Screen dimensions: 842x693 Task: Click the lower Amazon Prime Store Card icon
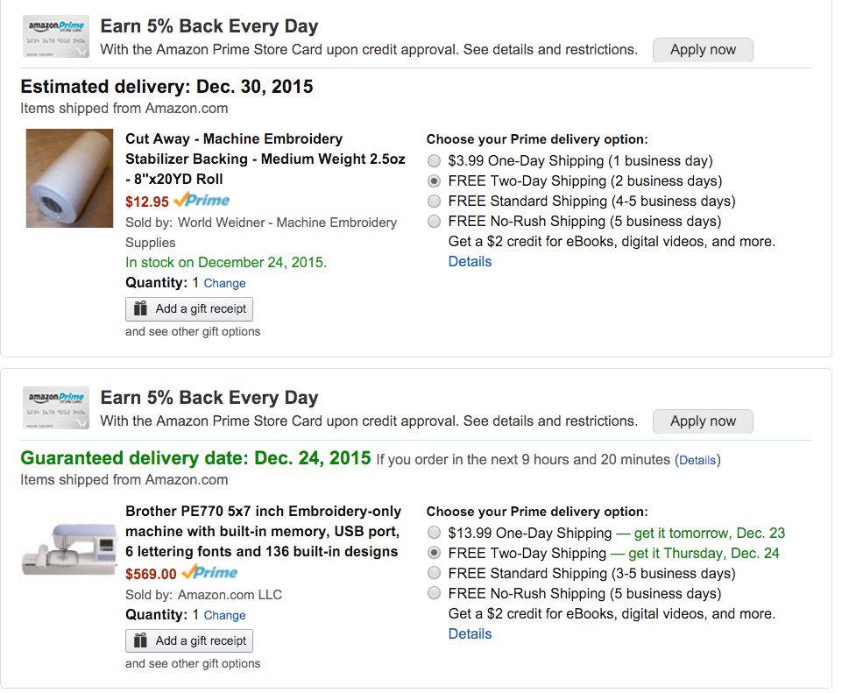pos(56,409)
